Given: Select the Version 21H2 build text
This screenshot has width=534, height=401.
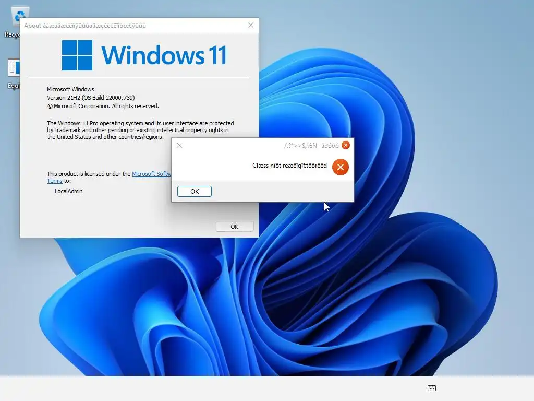Looking at the screenshot, I should (x=91, y=98).
